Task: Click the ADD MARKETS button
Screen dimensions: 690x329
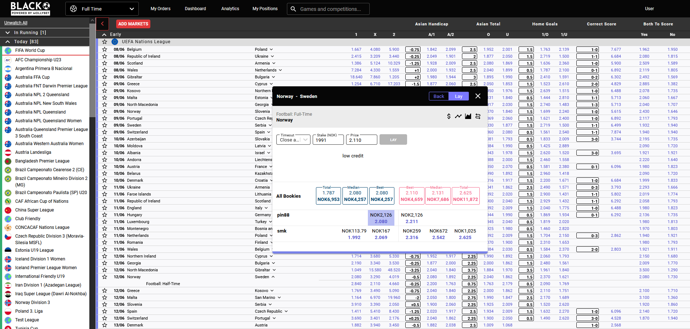Action: [133, 24]
